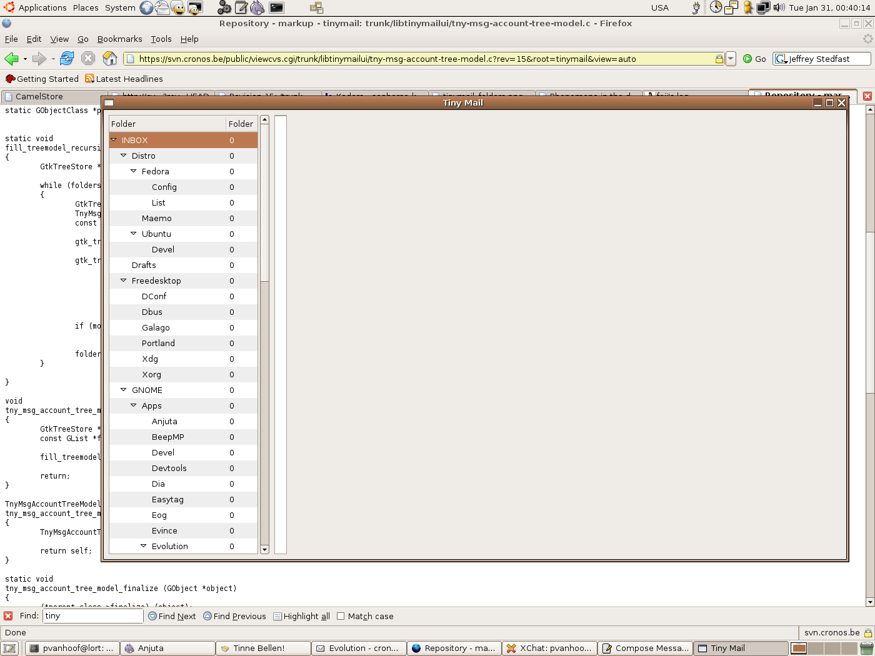The image size is (875, 656).
Task: Click Find Next in the find bar
Action: (172, 616)
